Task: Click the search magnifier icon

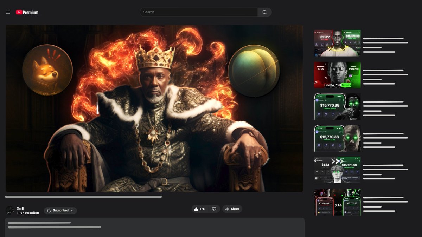Action: (264, 12)
